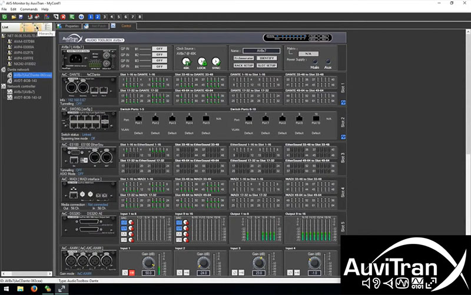Select page 5 toolbar button
The height and width of the screenshot is (295, 471).
119,17
